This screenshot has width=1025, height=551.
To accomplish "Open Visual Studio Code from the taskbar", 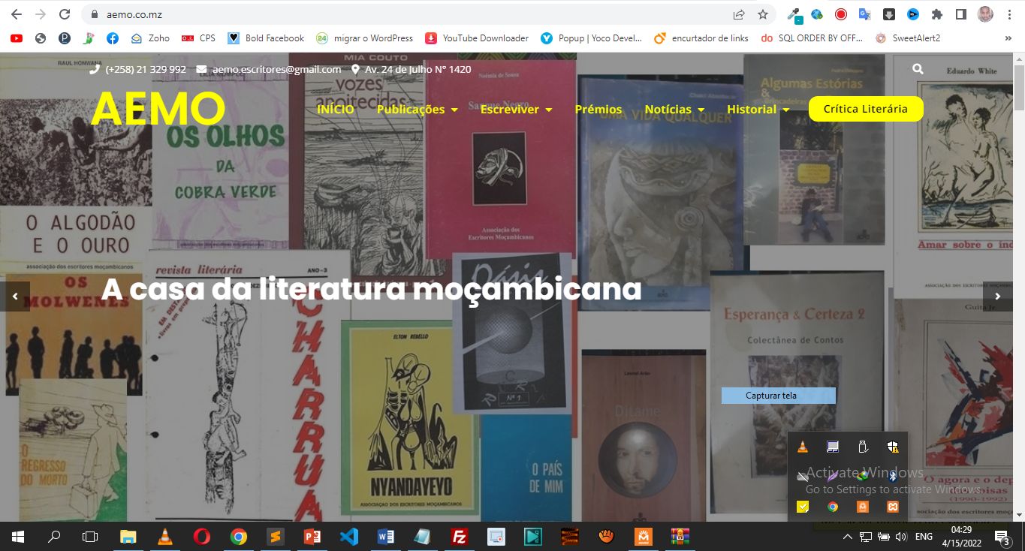I will pos(349,537).
